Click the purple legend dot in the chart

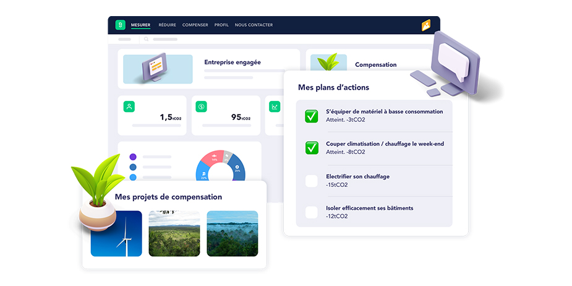click(x=133, y=157)
